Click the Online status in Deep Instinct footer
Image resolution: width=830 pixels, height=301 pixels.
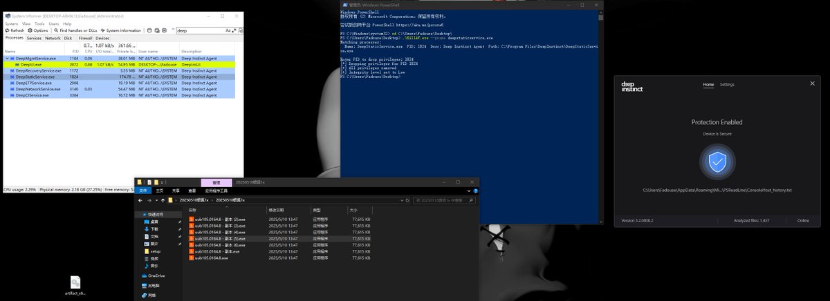(x=803, y=221)
